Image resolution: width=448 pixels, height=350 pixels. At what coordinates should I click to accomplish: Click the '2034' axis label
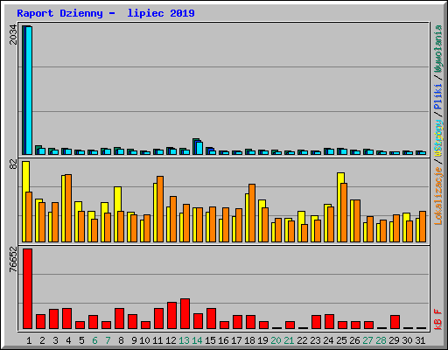tap(13, 35)
